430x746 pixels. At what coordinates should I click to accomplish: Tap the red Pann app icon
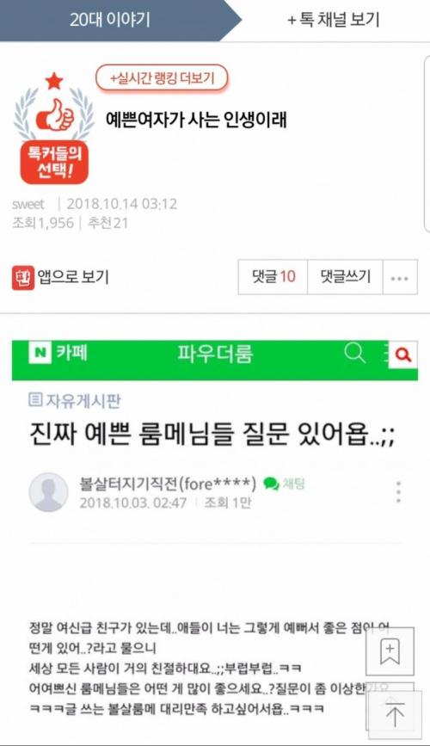(23, 277)
